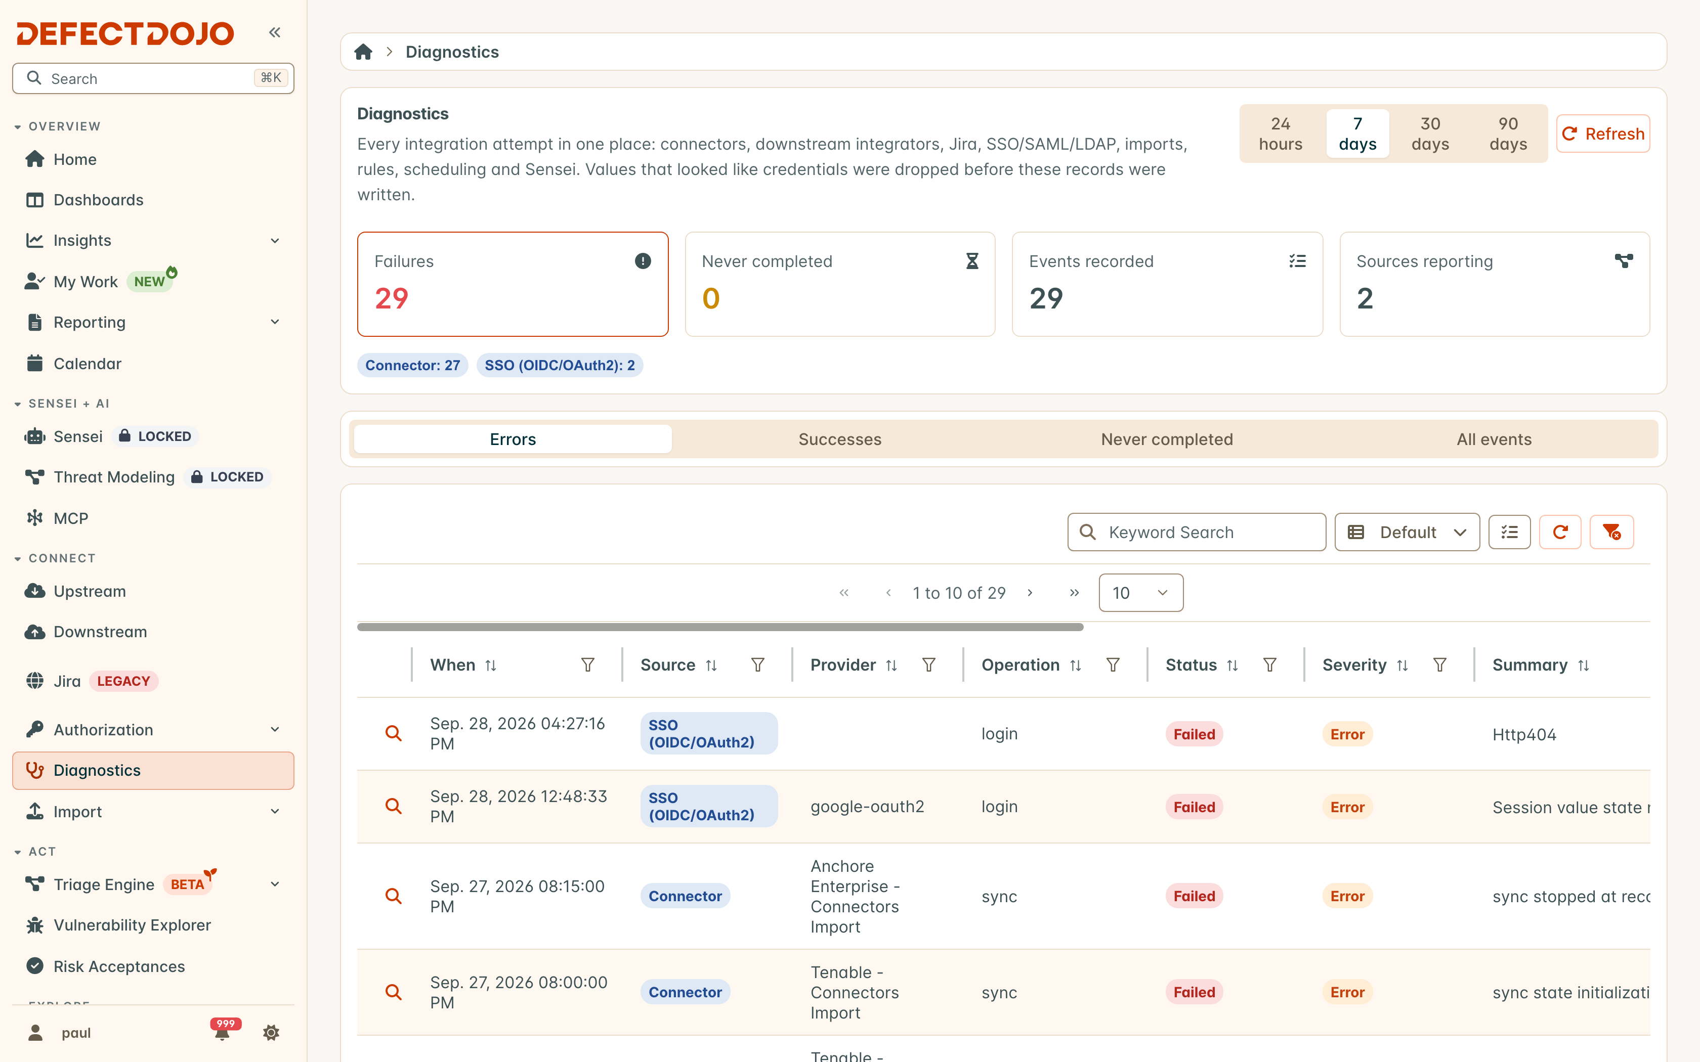Sort by Severity column arrows

click(x=1402, y=665)
